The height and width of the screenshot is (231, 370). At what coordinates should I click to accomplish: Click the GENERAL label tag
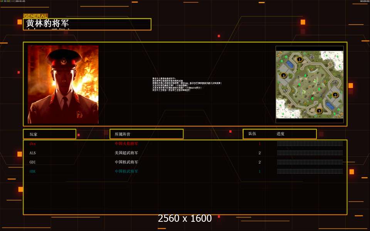[35, 16]
